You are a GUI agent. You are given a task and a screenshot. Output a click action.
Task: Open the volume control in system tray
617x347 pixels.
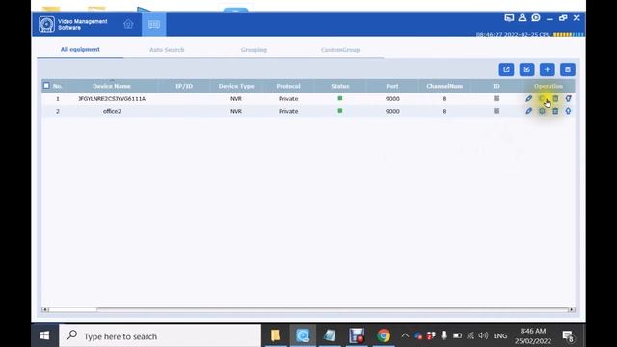pyautogui.click(x=483, y=335)
